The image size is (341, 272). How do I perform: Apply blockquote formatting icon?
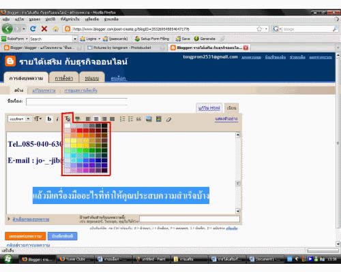pyautogui.click(x=138, y=119)
